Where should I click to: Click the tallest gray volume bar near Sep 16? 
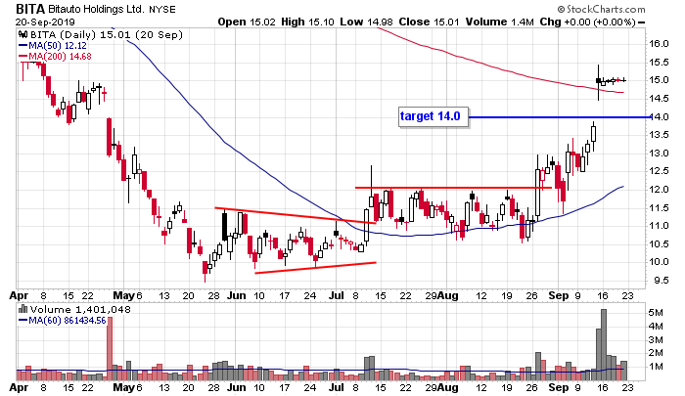point(604,345)
